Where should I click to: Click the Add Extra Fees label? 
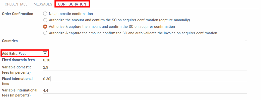coord(14,54)
